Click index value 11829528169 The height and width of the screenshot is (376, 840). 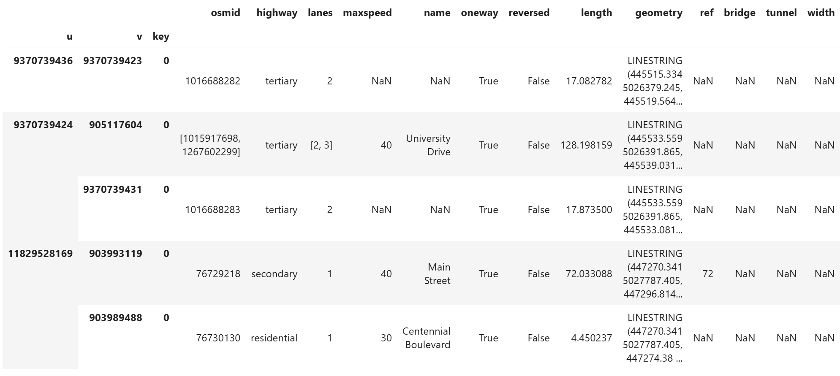pos(41,254)
